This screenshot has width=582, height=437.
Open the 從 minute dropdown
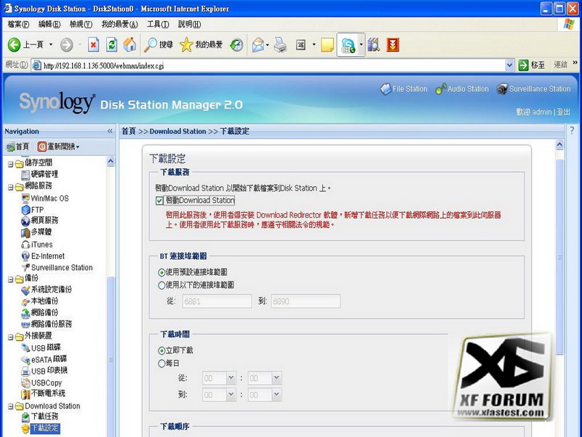pos(276,378)
